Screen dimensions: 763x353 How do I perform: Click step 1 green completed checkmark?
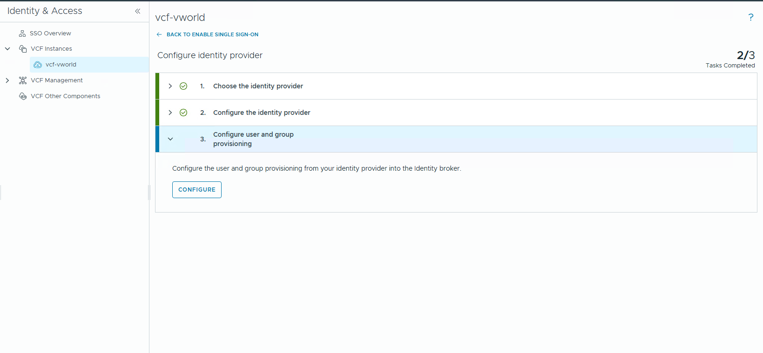[183, 86]
